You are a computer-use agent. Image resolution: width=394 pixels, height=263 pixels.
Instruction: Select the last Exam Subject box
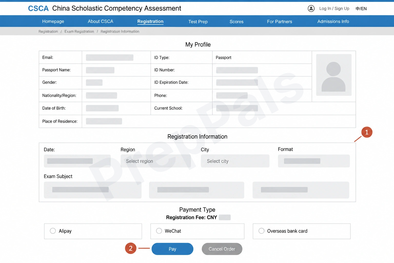(301, 190)
